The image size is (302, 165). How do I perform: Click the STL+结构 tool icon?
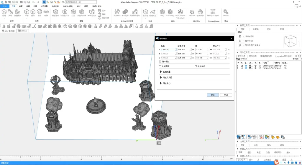(x=170, y=12)
